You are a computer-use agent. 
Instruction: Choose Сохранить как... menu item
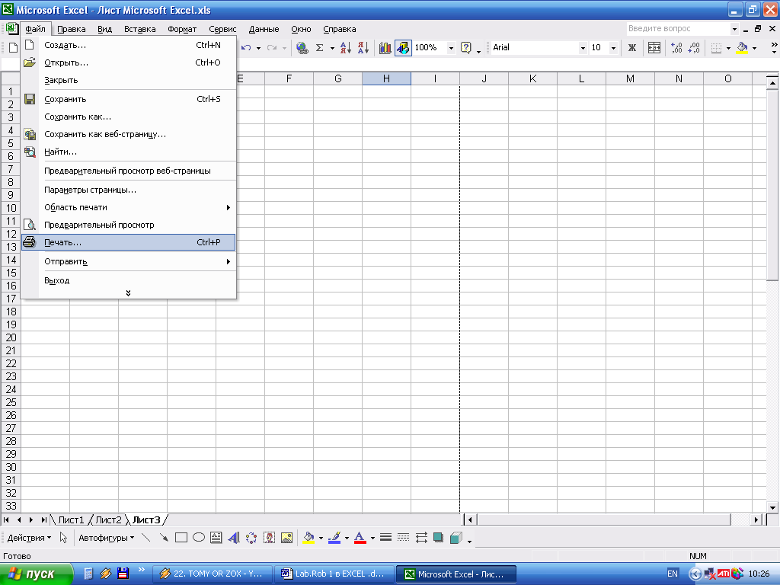tap(128, 117)
